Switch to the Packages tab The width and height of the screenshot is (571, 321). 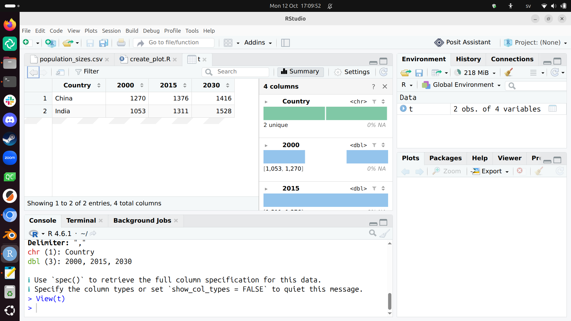pyautogui.click(x=445, y=158)
